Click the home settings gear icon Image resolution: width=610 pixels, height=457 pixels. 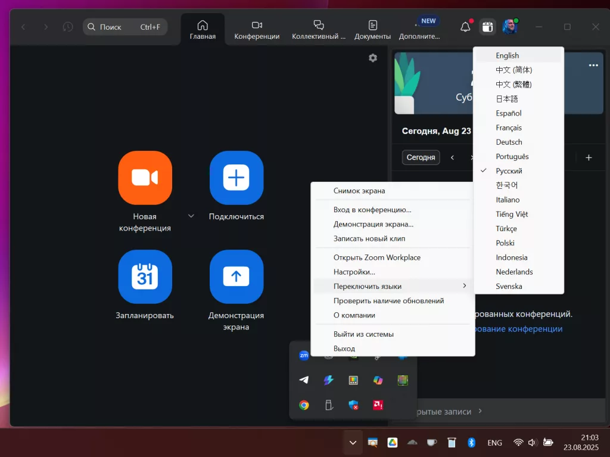pos(373,58)
